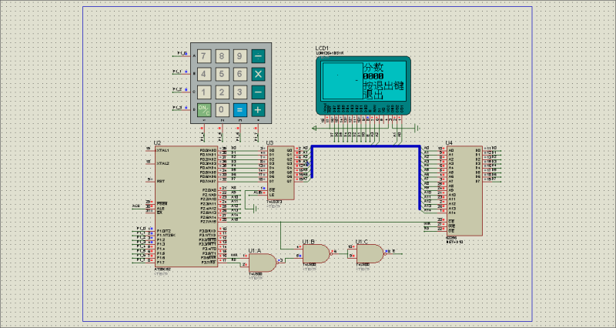Screen dimensions: 616x328
Task: Click the ON/C keypad button
Action: [203, 109]
